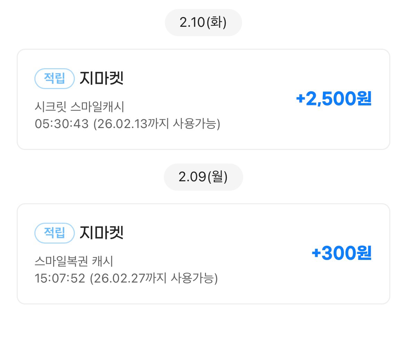Tap the 2.09(월) date pill
This screenshot has width=407, height=341.
(x=203, y=177)
